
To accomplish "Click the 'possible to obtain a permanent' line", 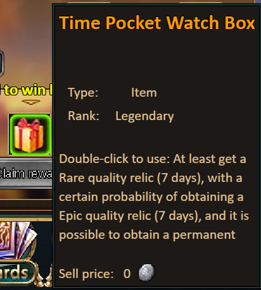I will (147, 235).
